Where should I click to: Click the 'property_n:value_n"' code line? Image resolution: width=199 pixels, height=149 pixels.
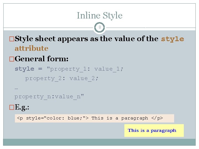tap(49, 97)
